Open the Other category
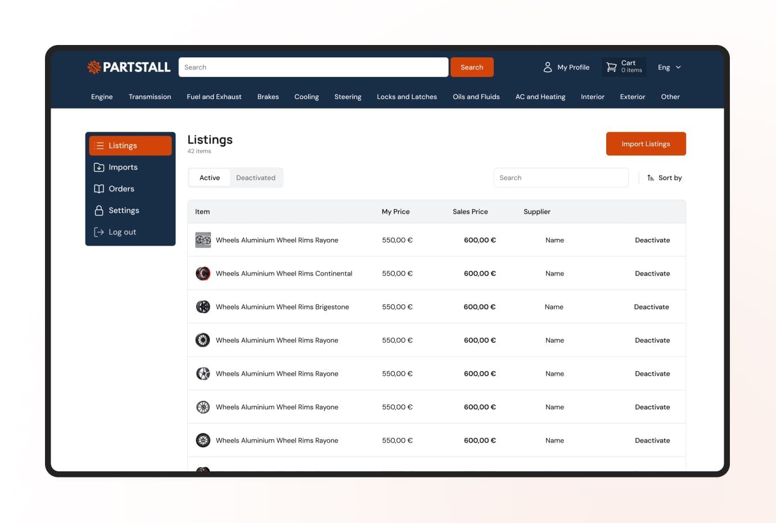The width and height of the screenshot is (776, 523). click(x=670, y=97)
